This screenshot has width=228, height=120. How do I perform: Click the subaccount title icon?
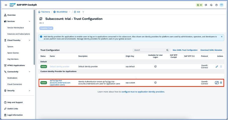point(41,19)
